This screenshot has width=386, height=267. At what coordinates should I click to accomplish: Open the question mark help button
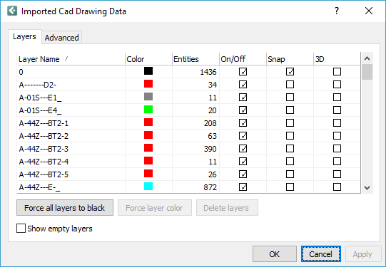[x=337, y=11]
